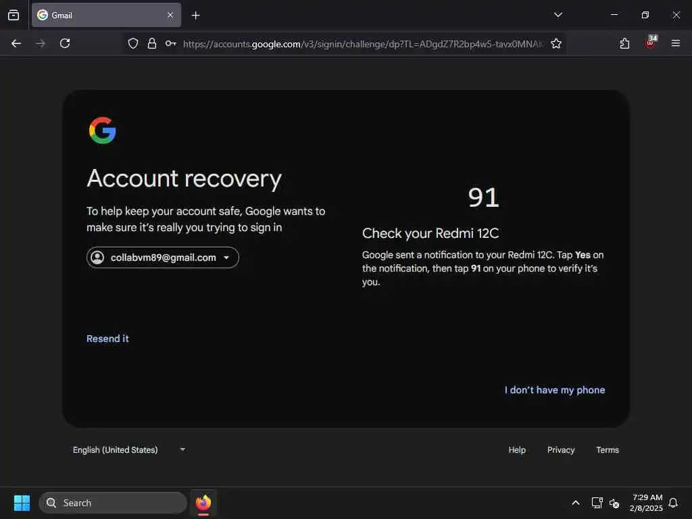Open the English (United States) language dropdown

pos(129,449)
